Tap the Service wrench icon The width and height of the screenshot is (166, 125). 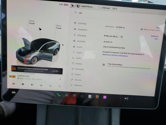pyautogui.click(x=72, y=79)
